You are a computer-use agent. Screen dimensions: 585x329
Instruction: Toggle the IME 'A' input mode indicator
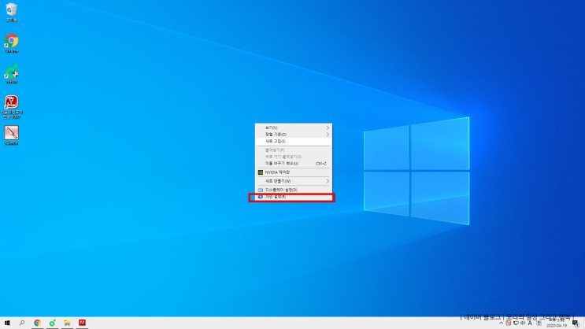[x=530, y=323]
